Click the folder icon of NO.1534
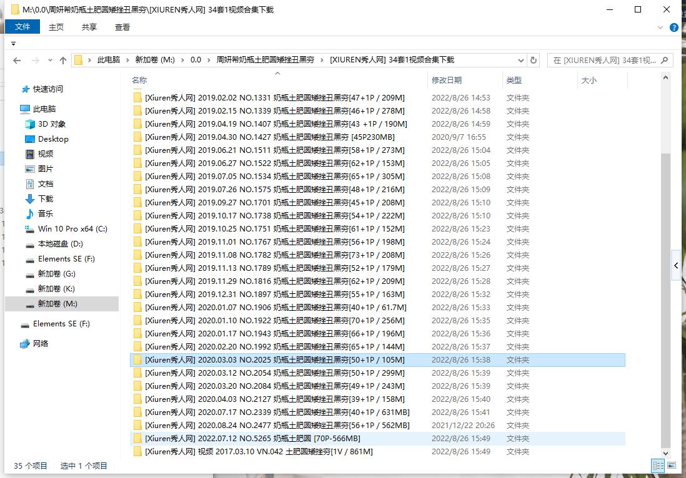The width and height of the screenshot is (686, 478). (137, 177)
